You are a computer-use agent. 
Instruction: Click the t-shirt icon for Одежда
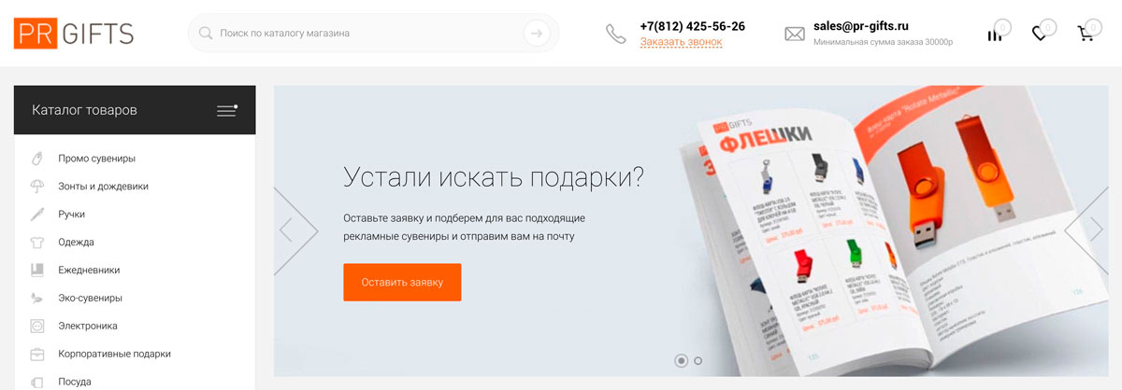(x=37, y=242)
